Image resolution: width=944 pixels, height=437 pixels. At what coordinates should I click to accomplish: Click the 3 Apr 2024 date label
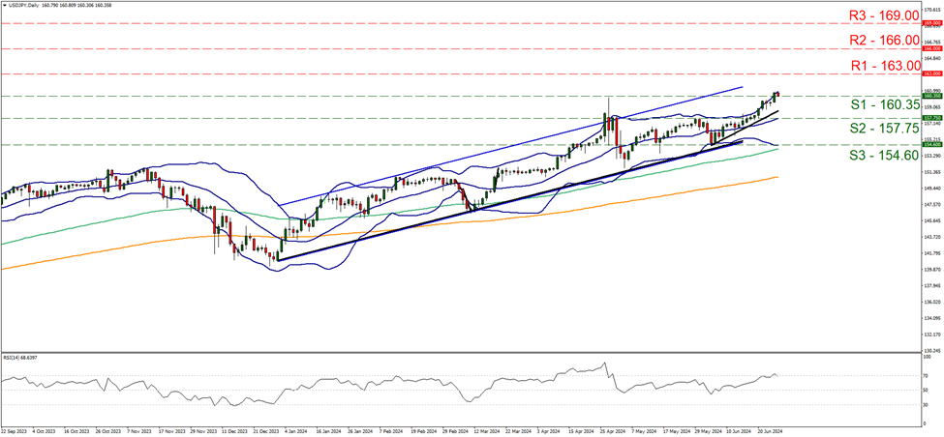tap(550, 431)
